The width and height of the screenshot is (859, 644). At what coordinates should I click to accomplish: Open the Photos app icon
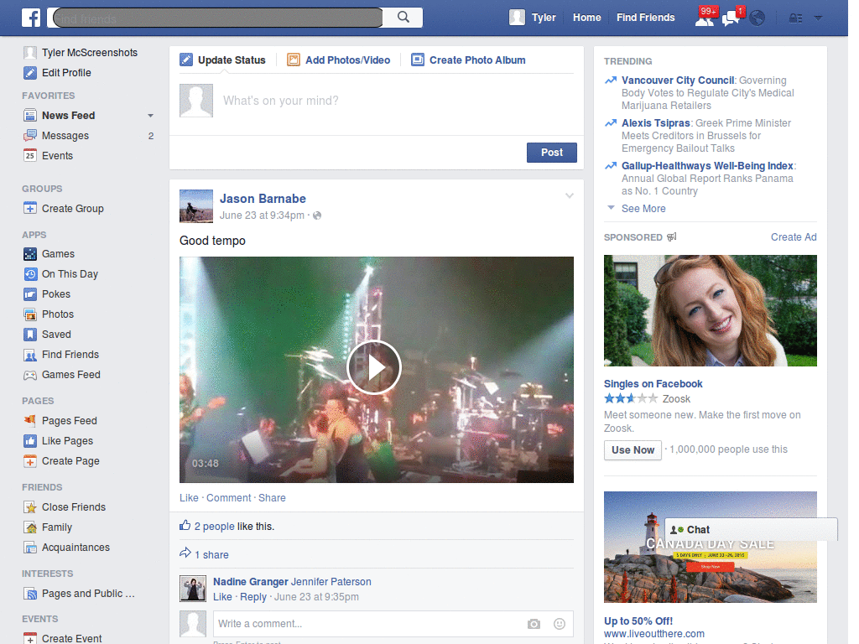point(30,314)
